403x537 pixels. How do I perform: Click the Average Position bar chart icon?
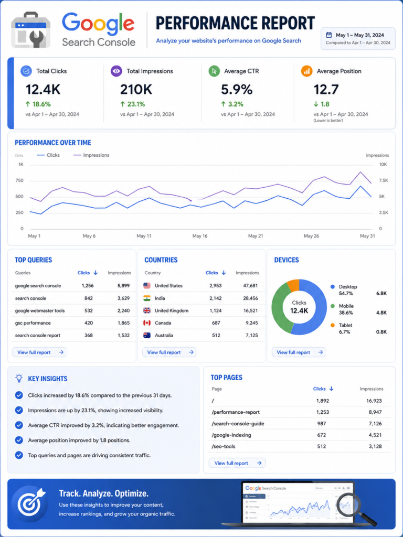[306, 71]
